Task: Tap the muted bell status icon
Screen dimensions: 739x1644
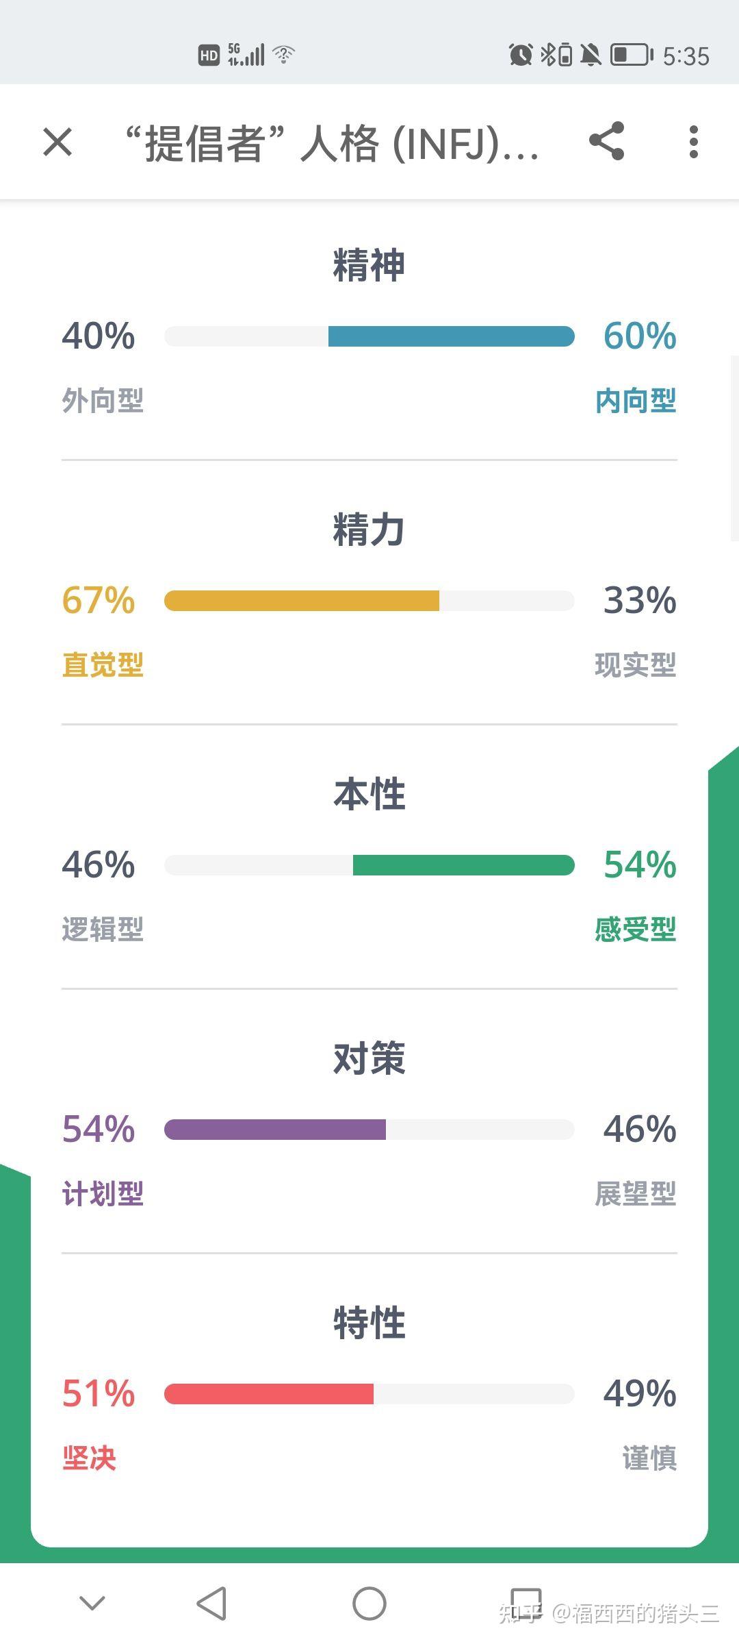Action: 591,55
